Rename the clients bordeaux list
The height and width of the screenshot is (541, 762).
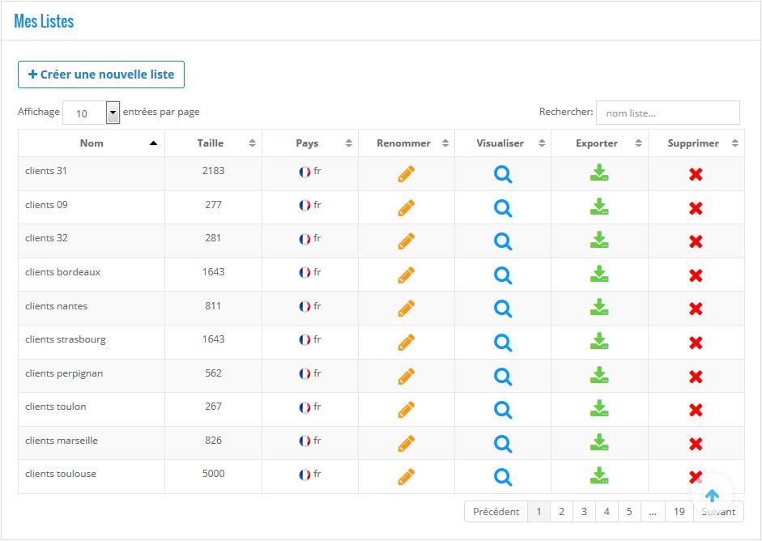coord(407,275)
